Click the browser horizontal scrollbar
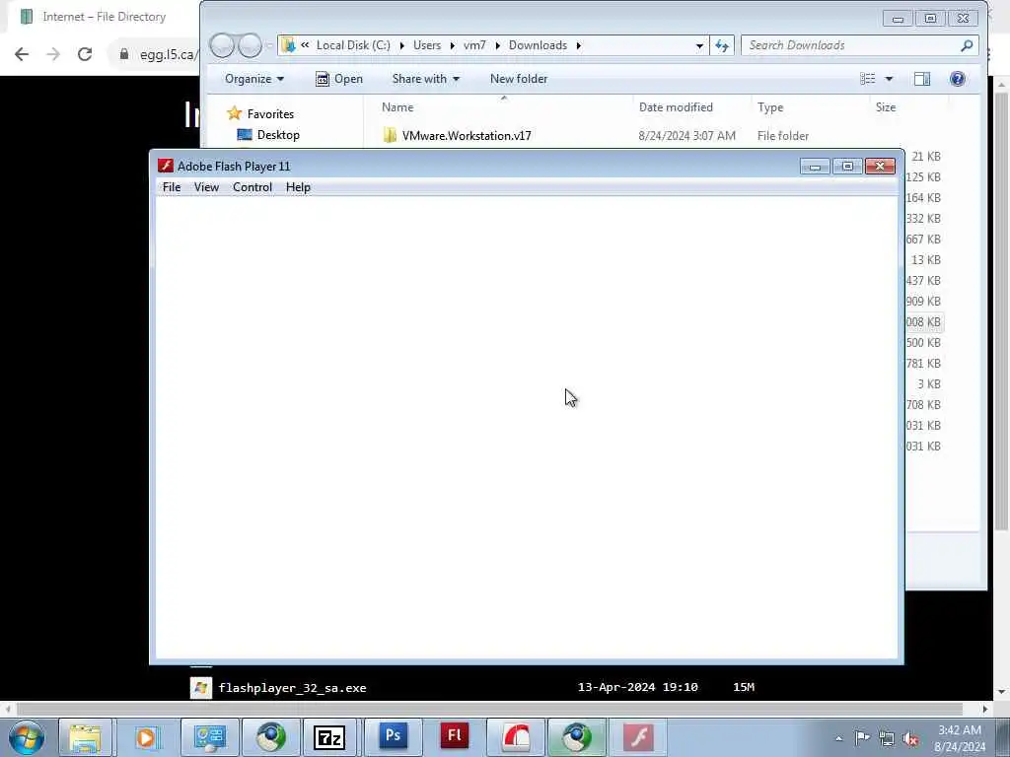 pos(489,709)
